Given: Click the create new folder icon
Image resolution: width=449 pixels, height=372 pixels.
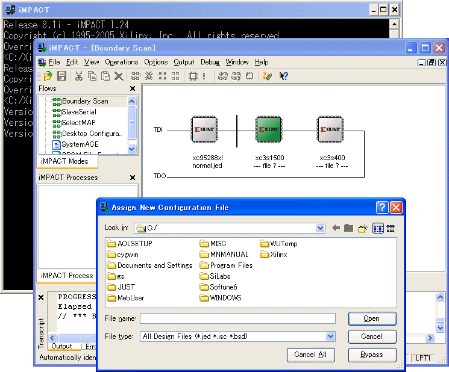Looking at the screenshot, I should coord(363,228).
